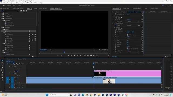Image resolution: width=173 pixels, height=97 pixels.
Task: Open the Workspaces icon at top right
Action: (163, 5)
